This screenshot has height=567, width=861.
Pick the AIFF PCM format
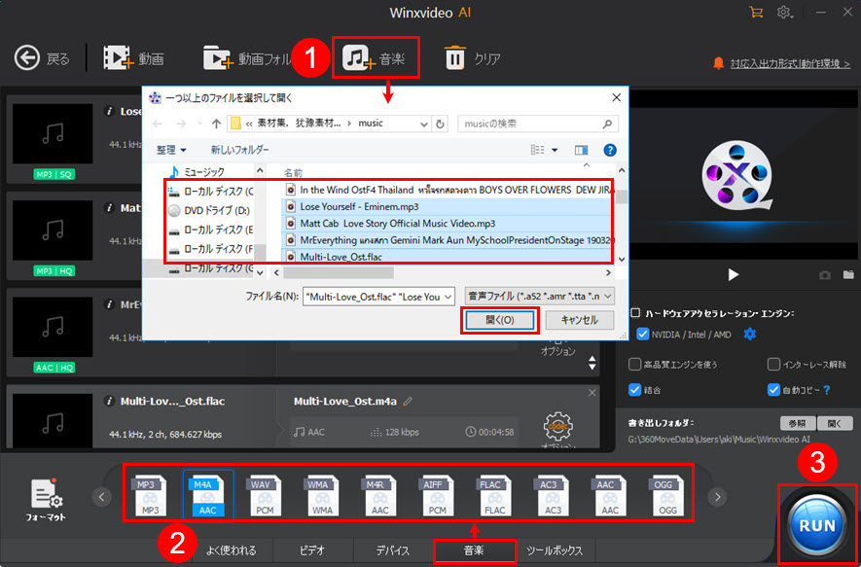click(438, 497)
